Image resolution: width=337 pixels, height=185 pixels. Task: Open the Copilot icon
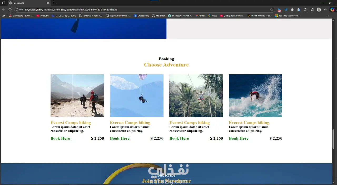333,9
